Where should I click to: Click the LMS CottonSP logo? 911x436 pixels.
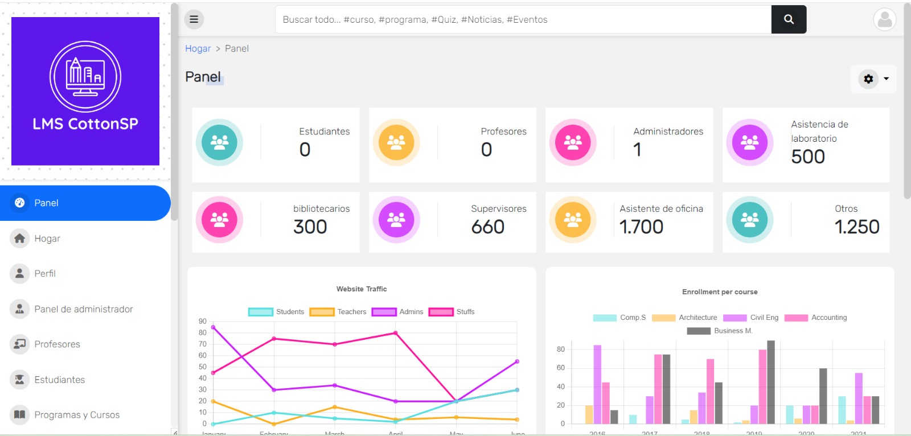(85, 91)
